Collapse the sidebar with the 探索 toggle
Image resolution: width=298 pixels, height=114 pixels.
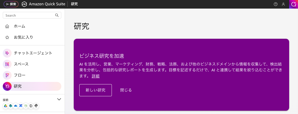(11, 4)
